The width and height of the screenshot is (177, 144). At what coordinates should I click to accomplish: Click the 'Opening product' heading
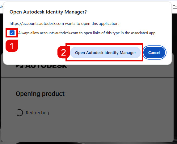point(40,94)
